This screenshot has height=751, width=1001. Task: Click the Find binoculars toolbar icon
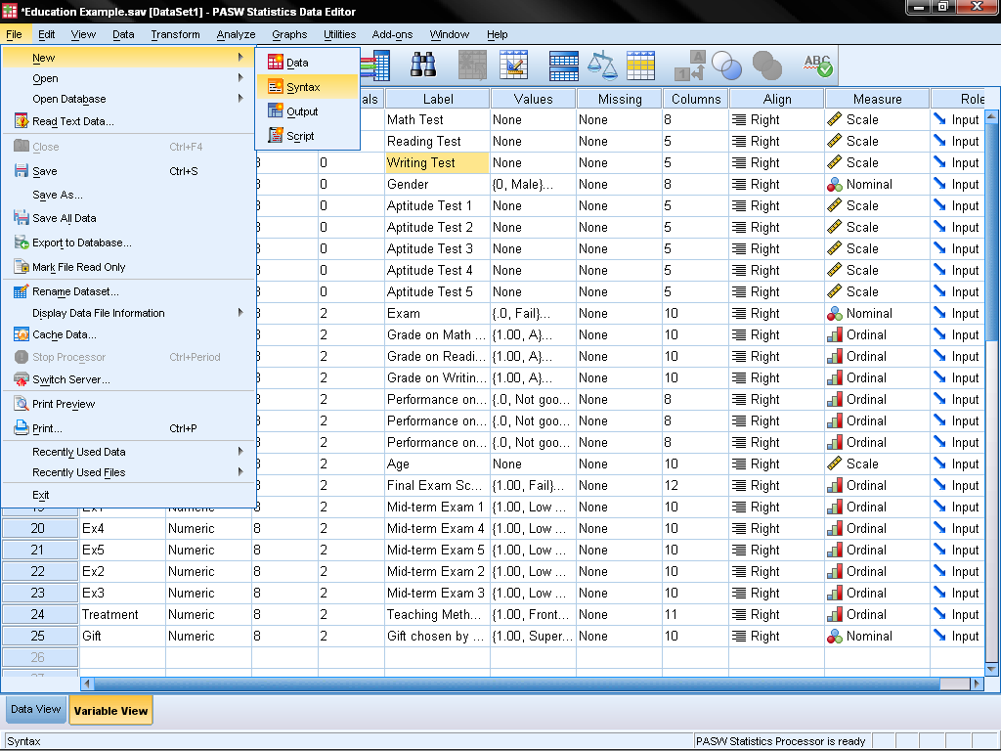pyautogui.click(x=422, y=66)
